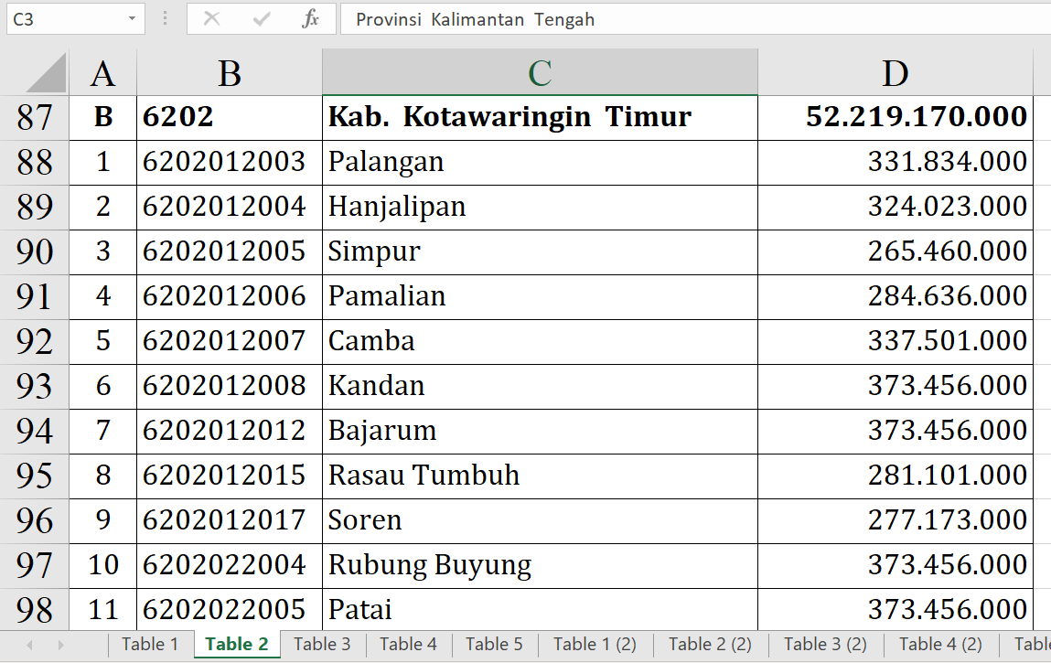1051x663 pixels.
Task: Select the Table 4 (2) sheet tab
Action: click(940, 644)
